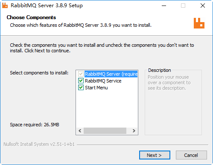213x165 pixels.
Task: Click the Cancel button
Action: (191, 155)
